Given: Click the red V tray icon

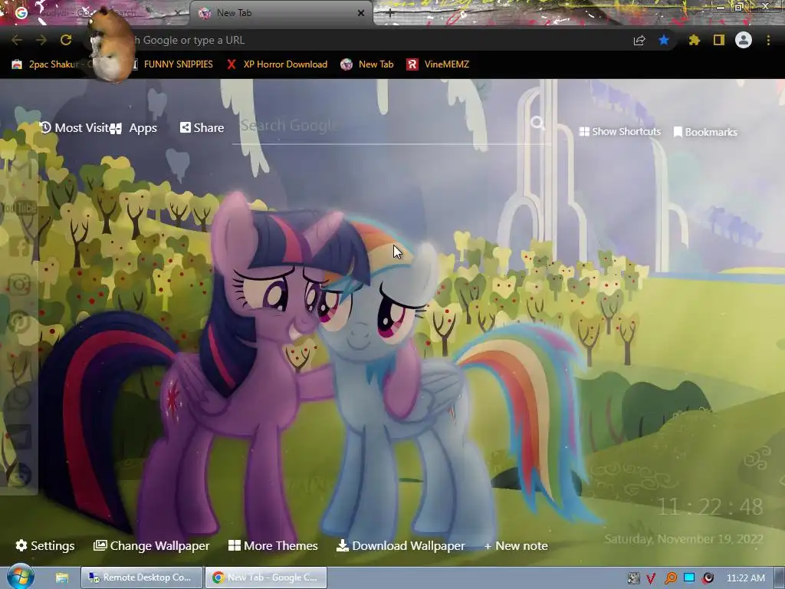Looking at the screenshot, I should [x=651, y=578].
